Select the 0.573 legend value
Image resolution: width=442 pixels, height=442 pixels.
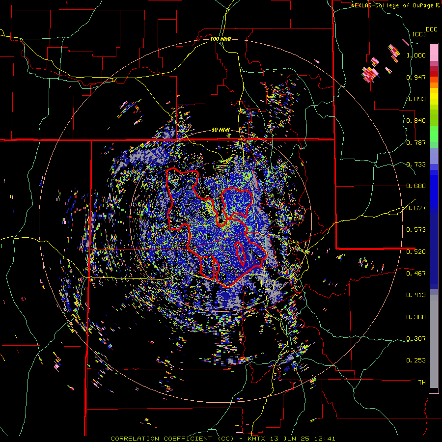click(416, 230)
